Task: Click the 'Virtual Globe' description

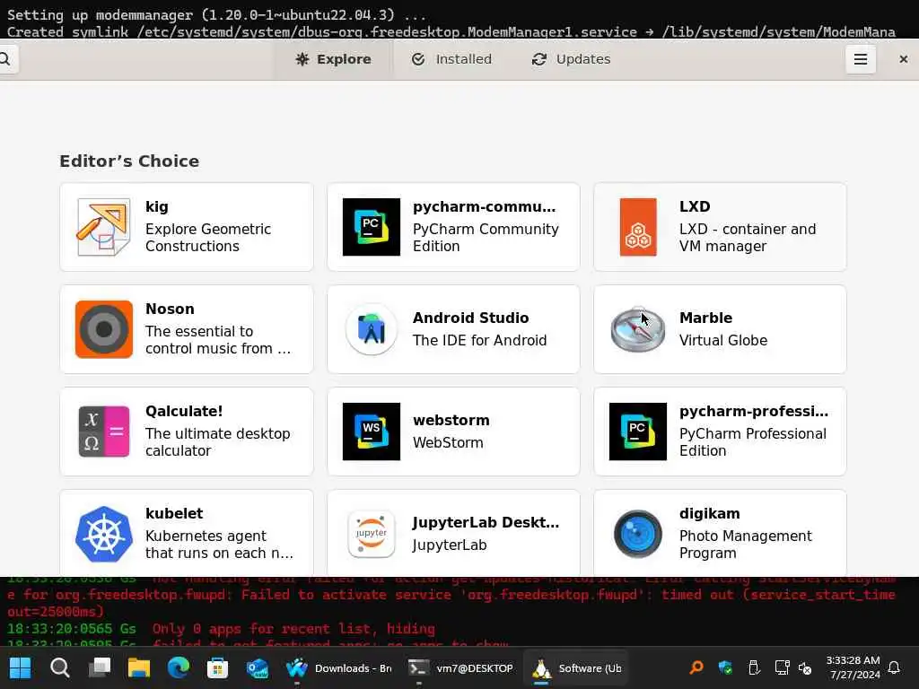Action: tap(723, 340)
